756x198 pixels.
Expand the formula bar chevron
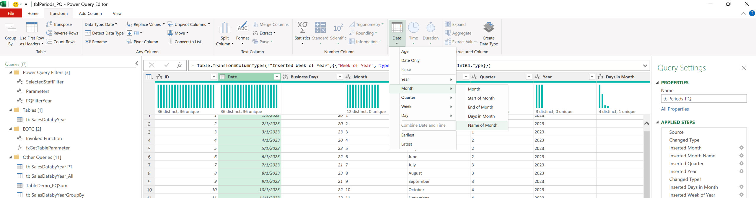pyautogui.click(x=645, y=65)
